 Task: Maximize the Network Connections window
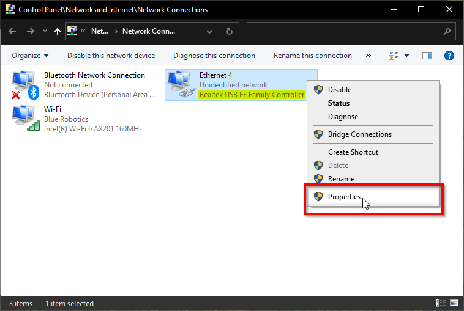click(x=421, y=9)
